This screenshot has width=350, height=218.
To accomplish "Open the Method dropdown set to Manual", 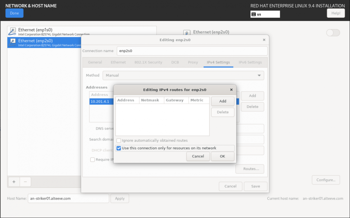I will click(183, 75).
